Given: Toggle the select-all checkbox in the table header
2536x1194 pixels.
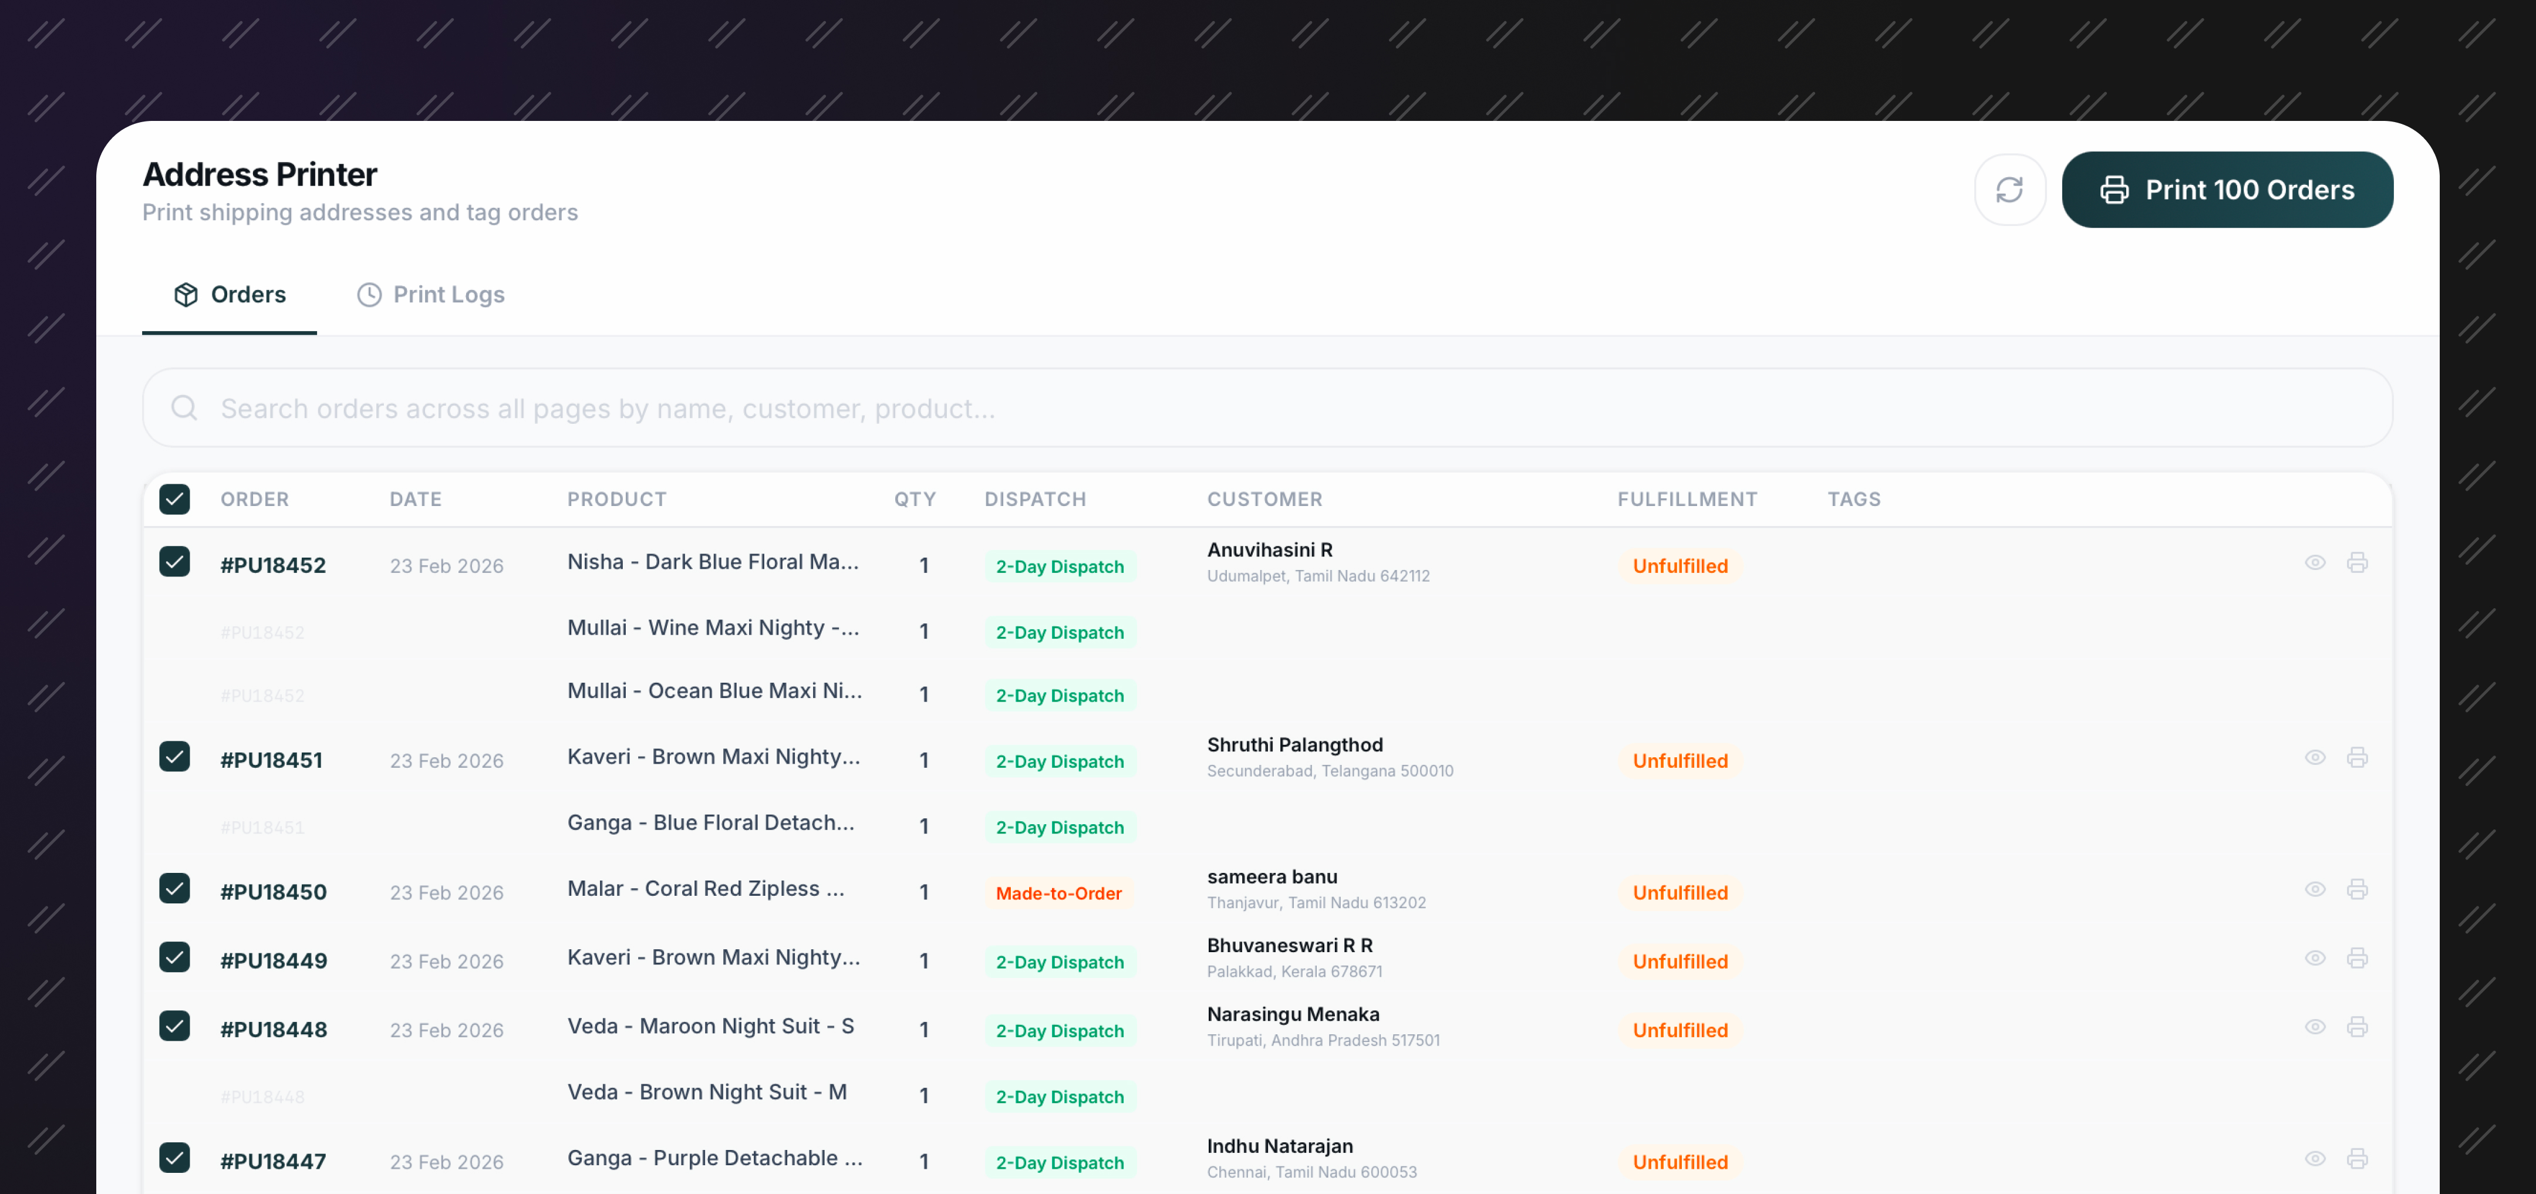Looking at the screenshot, I should 174,499.
